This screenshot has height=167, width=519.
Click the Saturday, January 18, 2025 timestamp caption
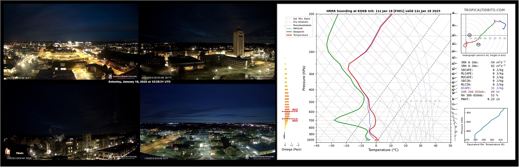[139, 82]
